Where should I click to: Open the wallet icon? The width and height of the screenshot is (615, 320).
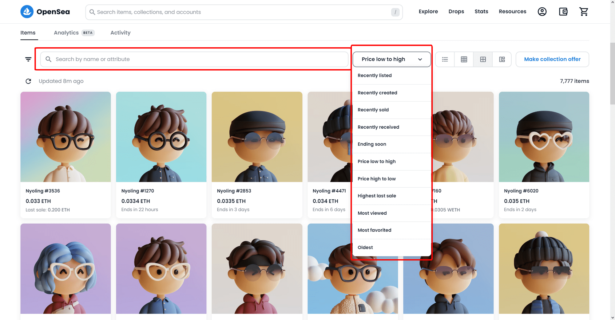coord(563,12)
